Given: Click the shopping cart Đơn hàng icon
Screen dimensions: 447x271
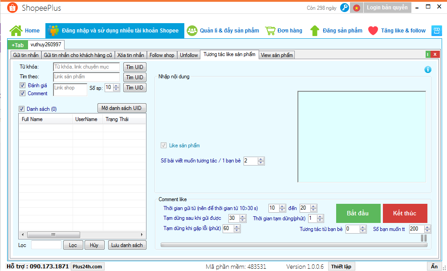Looking at the screenshot, I should [270, 31].
